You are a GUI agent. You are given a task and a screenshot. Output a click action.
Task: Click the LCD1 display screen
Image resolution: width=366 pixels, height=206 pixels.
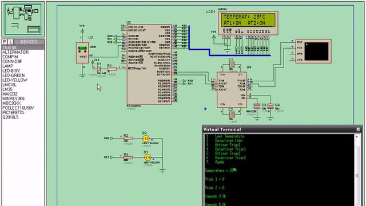click(x=248, y=20)
